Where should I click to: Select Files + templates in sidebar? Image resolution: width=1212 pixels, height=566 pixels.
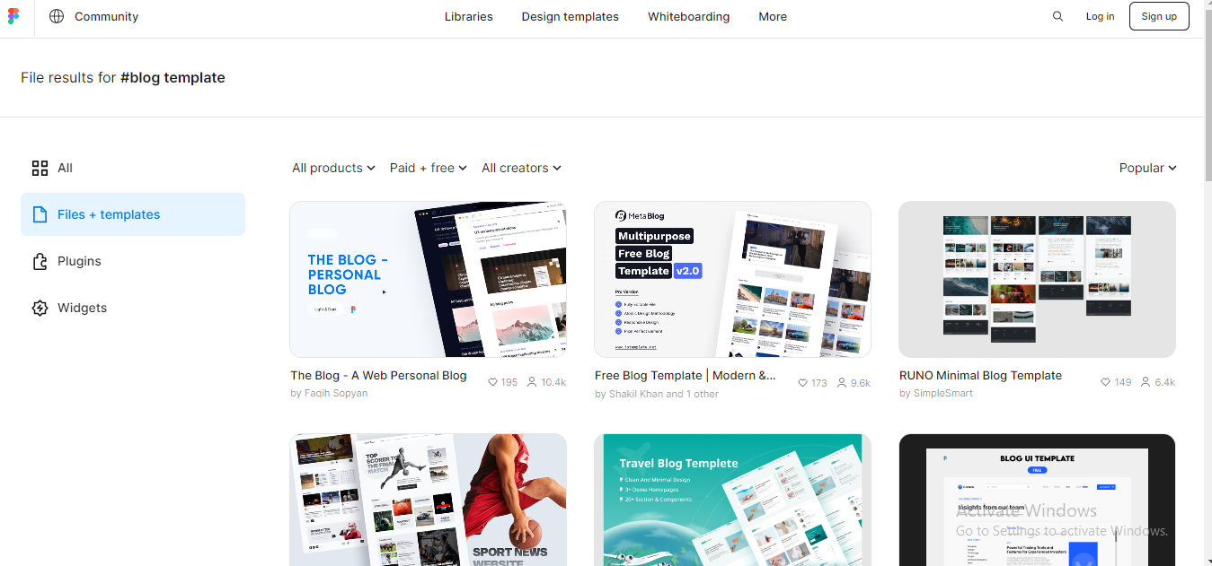pyautogui.click(x=133, y=214)
